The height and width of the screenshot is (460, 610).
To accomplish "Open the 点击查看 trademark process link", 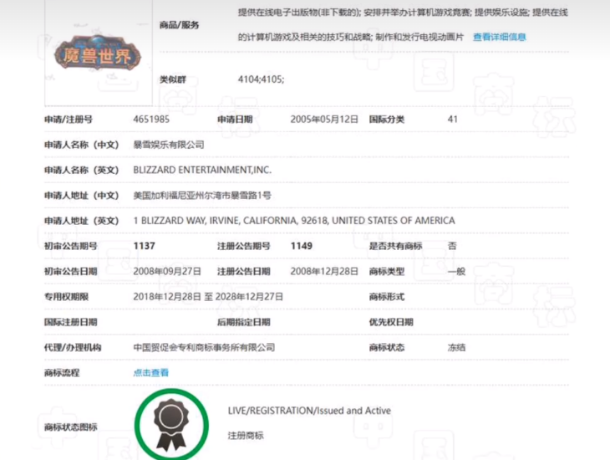I will pyautogui.click(x=150, y=373).
